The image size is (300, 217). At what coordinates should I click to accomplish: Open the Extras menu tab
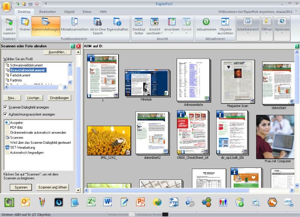coord(87,12)
